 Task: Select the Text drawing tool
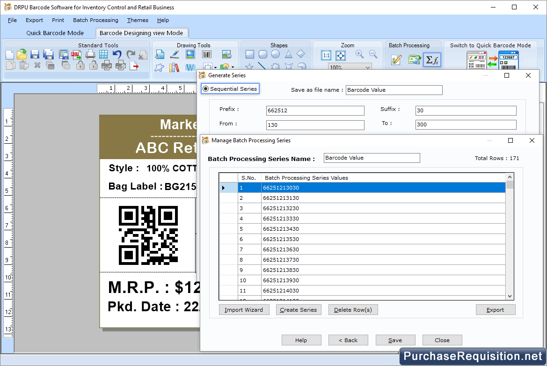(160, 54)
